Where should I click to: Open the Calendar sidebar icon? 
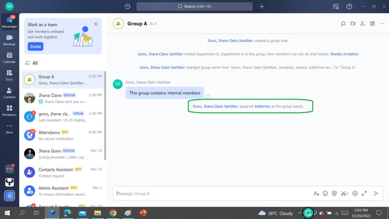(10, 57)
